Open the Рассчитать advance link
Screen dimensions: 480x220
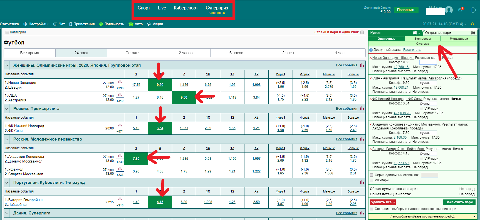point(412,50)
